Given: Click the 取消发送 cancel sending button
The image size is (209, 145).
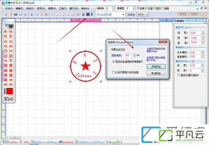Looking at the screenshot, I should pyautogui.click(x=156, y=73).
